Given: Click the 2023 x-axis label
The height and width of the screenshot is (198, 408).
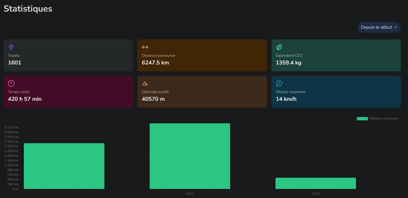Looking at the screenshot, I should click(190, 194).
